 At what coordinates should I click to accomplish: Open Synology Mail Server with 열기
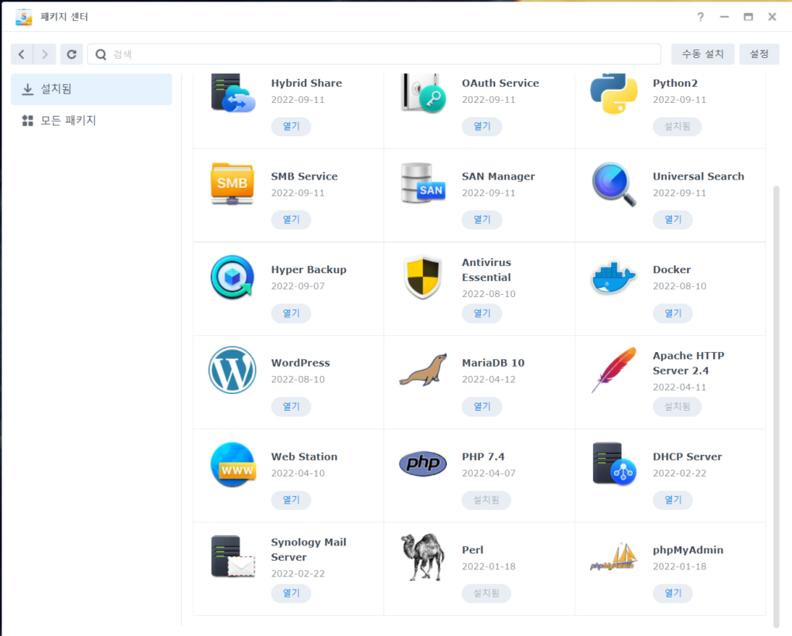click(291, 593)
